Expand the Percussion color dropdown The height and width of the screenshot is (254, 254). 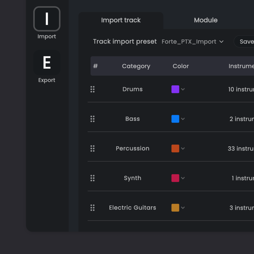[183, 148]
